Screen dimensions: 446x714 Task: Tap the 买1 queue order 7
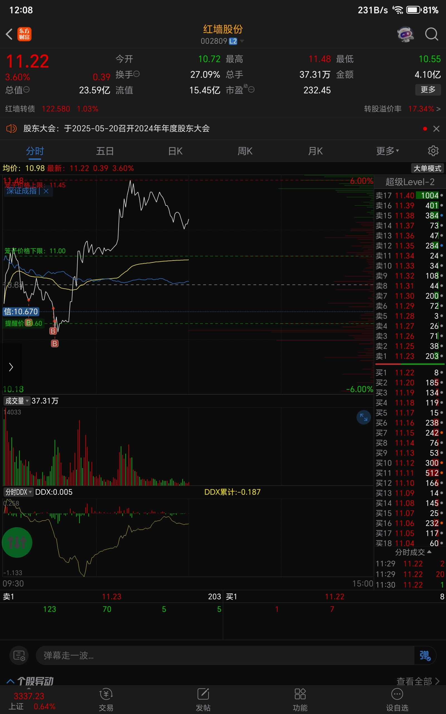pos(332,609)
